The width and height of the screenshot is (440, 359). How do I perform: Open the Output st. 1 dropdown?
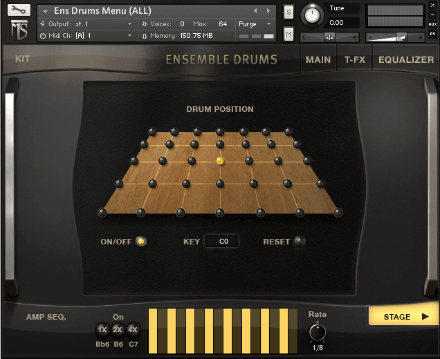coord(86,24)
